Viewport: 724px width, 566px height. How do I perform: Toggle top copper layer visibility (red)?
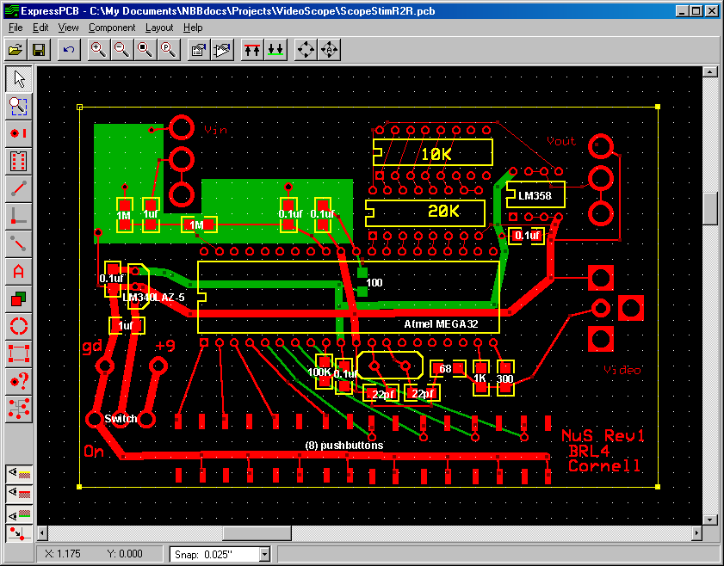coord(19,494)
